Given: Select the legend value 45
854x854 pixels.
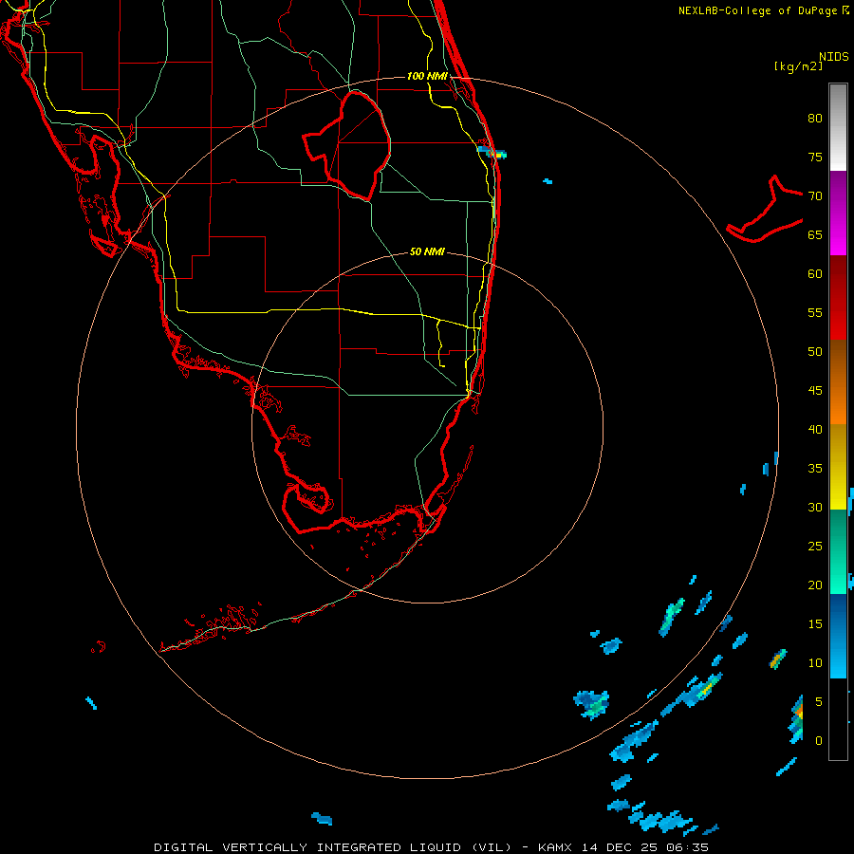Looking at the screenshot, I should pyautogui.click(x=815, y=391).
